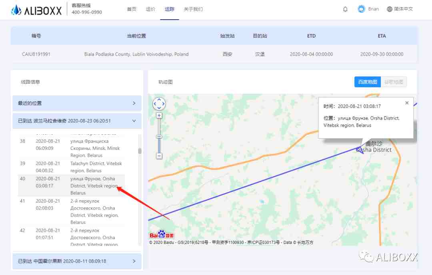Click ETA value 2020-09-30 00:00:00

pyautogui.click(x=382, y=54)
